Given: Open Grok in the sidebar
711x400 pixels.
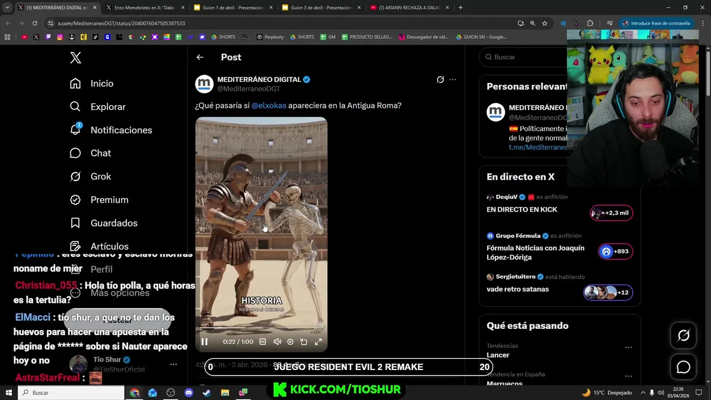Looking at the screenshot, I should pos(91,177).
